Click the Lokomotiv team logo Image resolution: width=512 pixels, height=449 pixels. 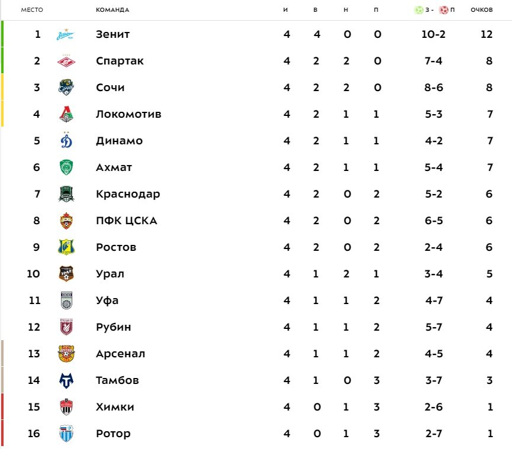click(66, 114)
